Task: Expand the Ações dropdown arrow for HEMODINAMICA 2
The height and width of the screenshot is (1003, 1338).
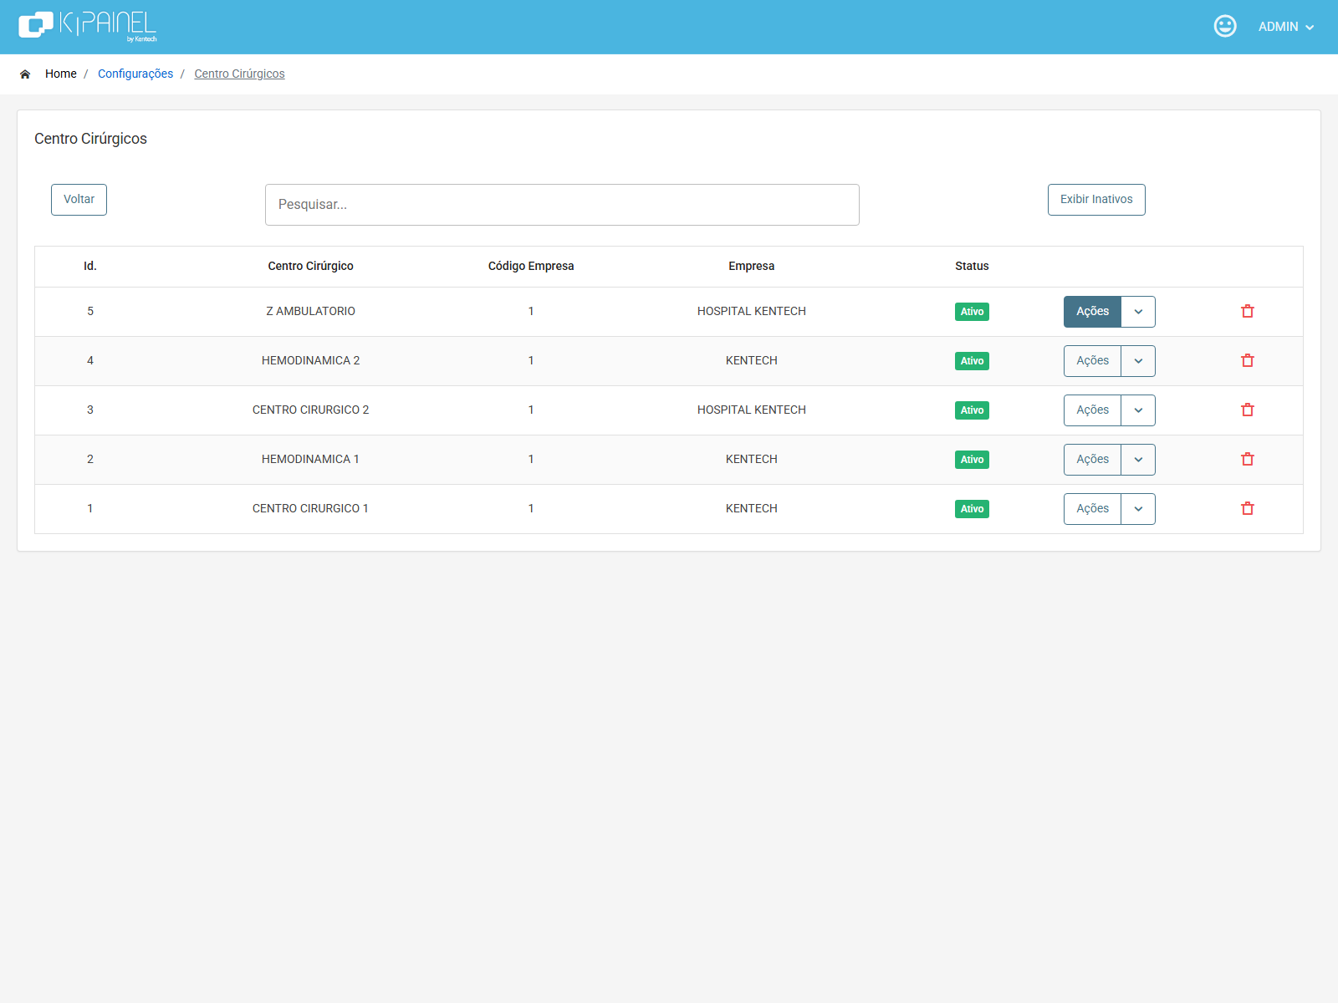Action: (1138, 361)
